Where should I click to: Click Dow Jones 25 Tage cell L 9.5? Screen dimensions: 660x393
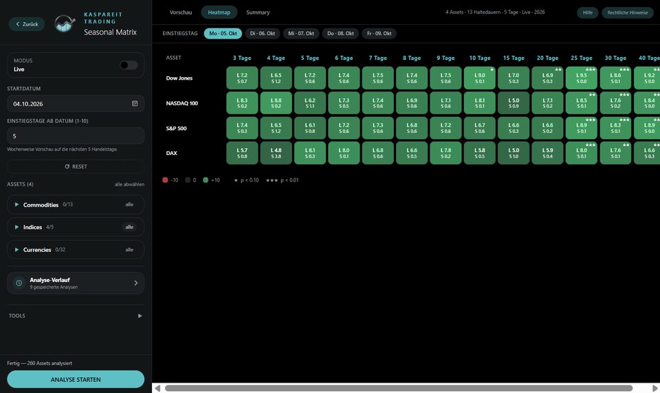582,78
